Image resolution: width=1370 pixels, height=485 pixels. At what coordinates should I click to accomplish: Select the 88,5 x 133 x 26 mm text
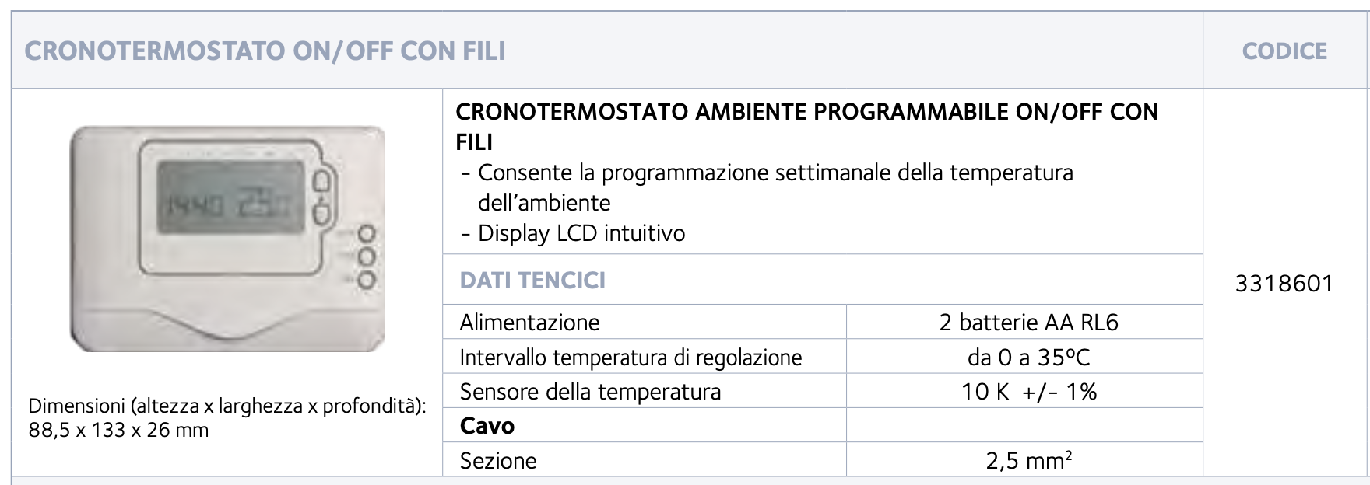coord(118,430)
